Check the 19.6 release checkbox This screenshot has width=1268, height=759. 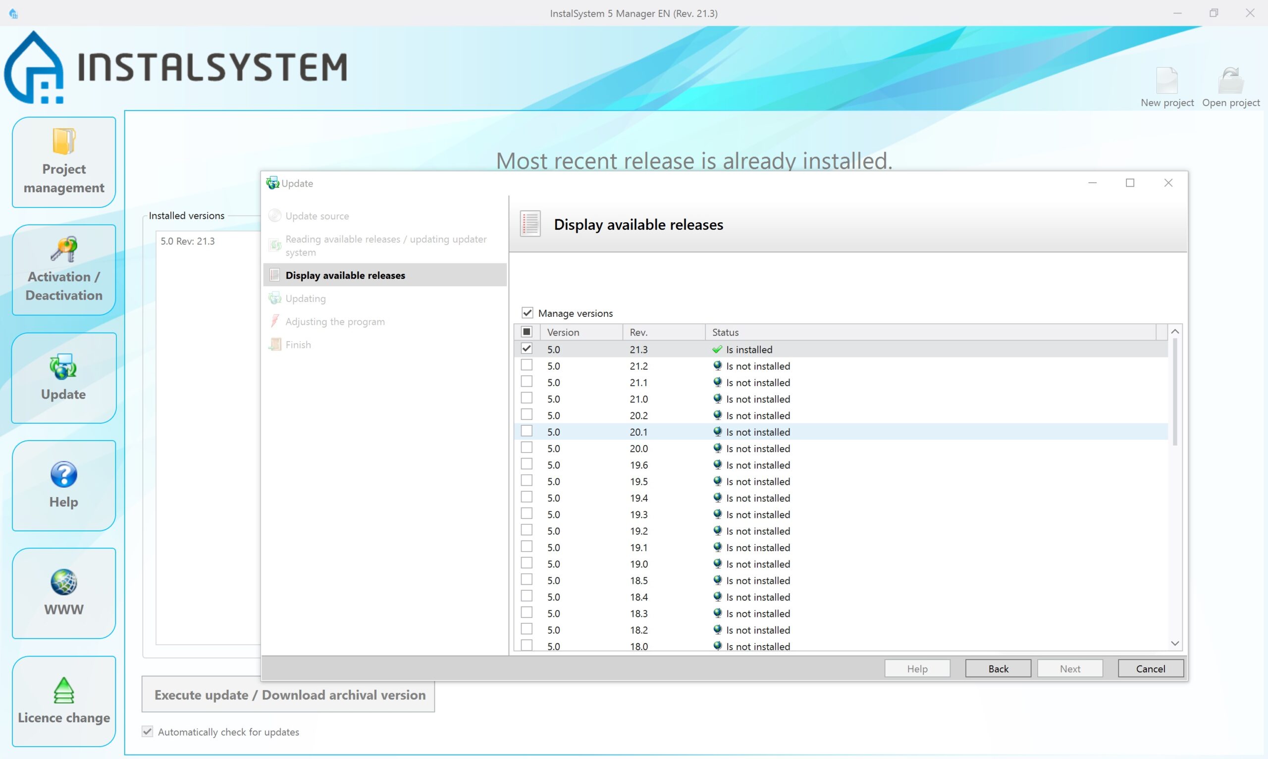[x=527, y=464]
